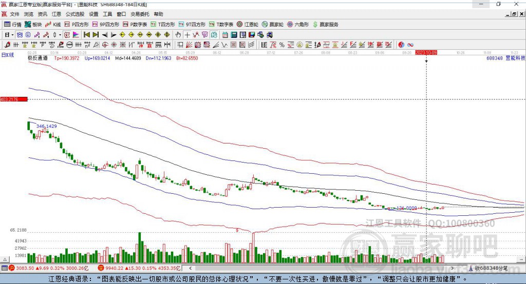526x284 pixels.
Task: Open the P四方形 tool
Action: [77, 25]
